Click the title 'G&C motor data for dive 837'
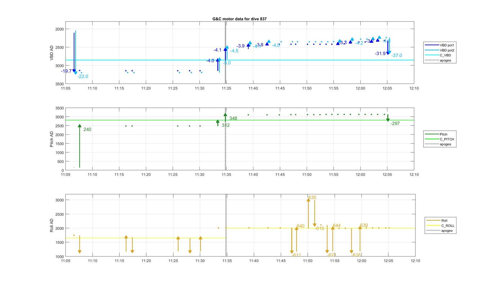Viewport: 504px width, 288px height. [239, 19]
